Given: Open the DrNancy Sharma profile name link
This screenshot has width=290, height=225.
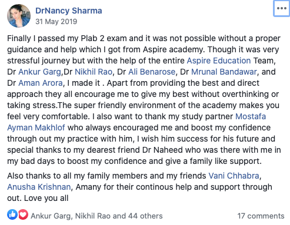Looking at the screenshot, I should pyautogui.click(x=69, y=11).
